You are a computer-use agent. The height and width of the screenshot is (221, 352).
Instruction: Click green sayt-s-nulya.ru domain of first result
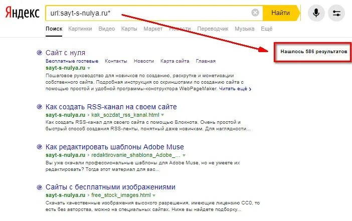tap(65, 68)
